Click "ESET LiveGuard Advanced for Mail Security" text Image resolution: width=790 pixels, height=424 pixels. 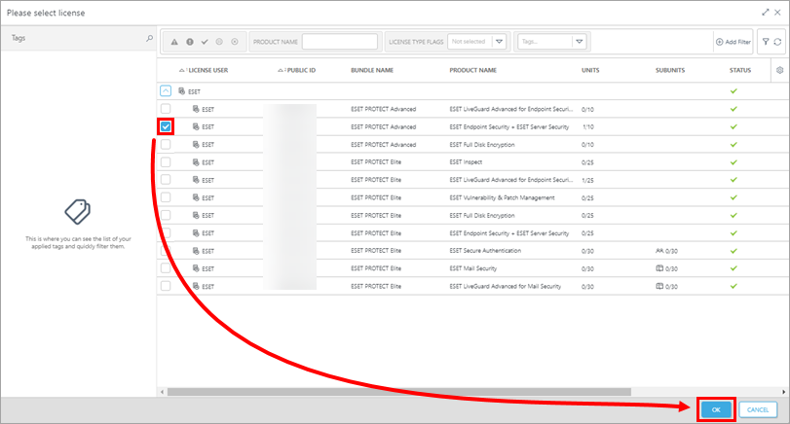pos(506,286)
